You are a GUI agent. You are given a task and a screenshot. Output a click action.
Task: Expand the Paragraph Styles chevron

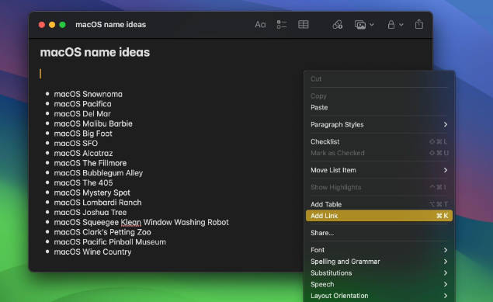point(446,125)
